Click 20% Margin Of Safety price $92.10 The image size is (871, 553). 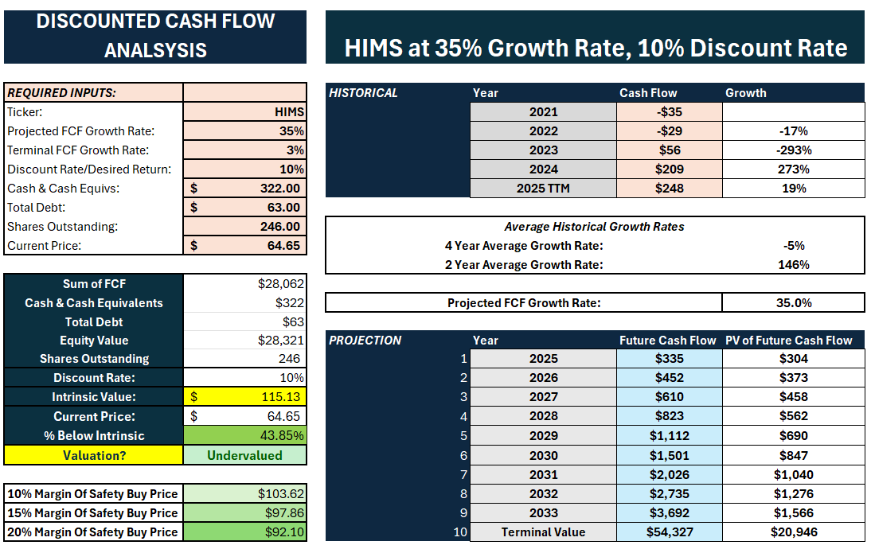245,532
